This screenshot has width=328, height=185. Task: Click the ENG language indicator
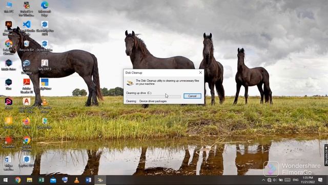coord(296,180)
